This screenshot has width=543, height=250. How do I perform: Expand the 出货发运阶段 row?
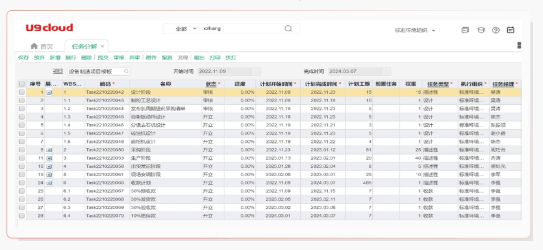pyautogui.click(x=49, y=166)
